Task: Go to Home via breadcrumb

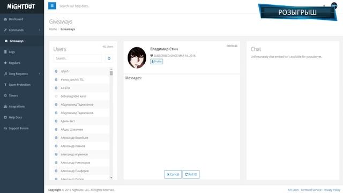Action: [x=53, y=29]
